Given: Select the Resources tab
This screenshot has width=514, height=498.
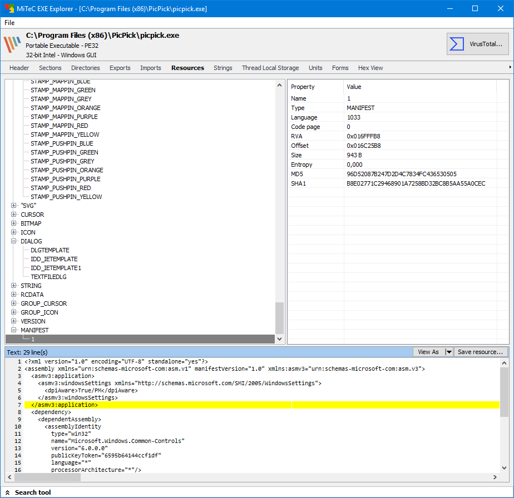Looking at the screenshot, I should (187, 68).
